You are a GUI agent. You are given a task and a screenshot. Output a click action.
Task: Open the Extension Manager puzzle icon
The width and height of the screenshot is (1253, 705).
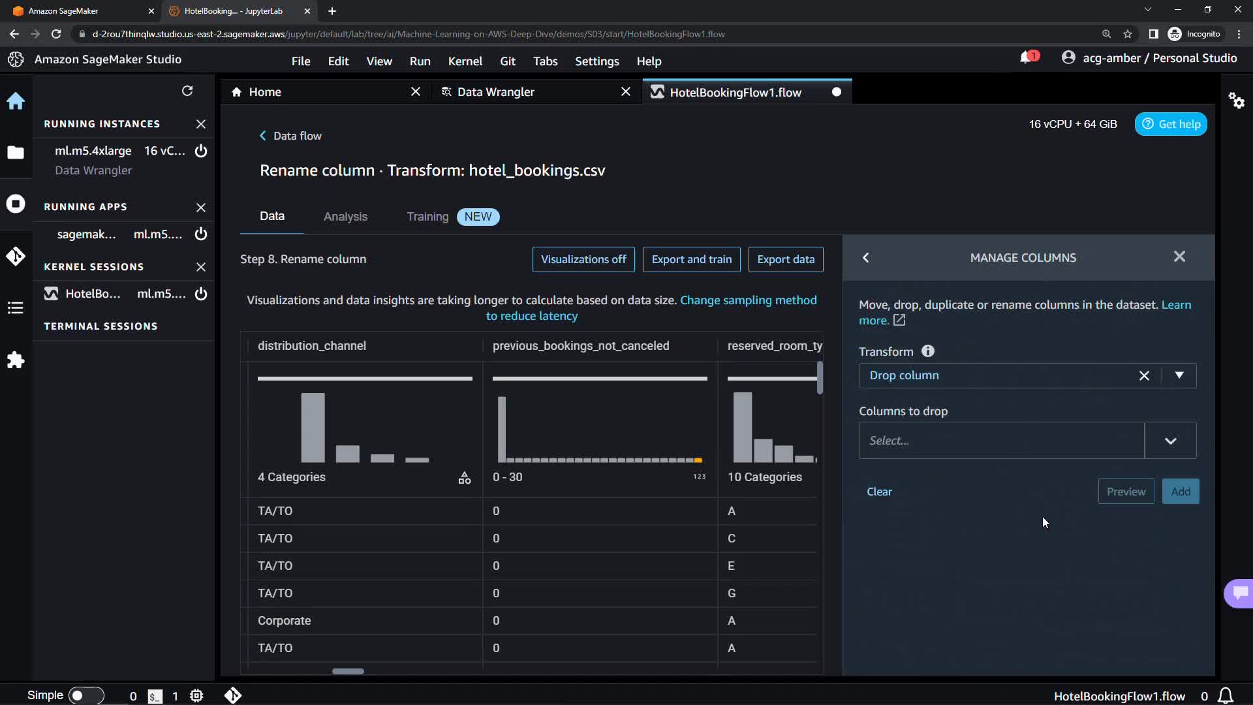pos(16,360)
